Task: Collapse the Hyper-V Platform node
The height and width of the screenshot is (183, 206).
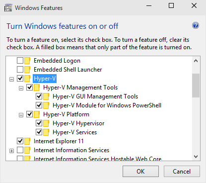Action: [21, 115]
